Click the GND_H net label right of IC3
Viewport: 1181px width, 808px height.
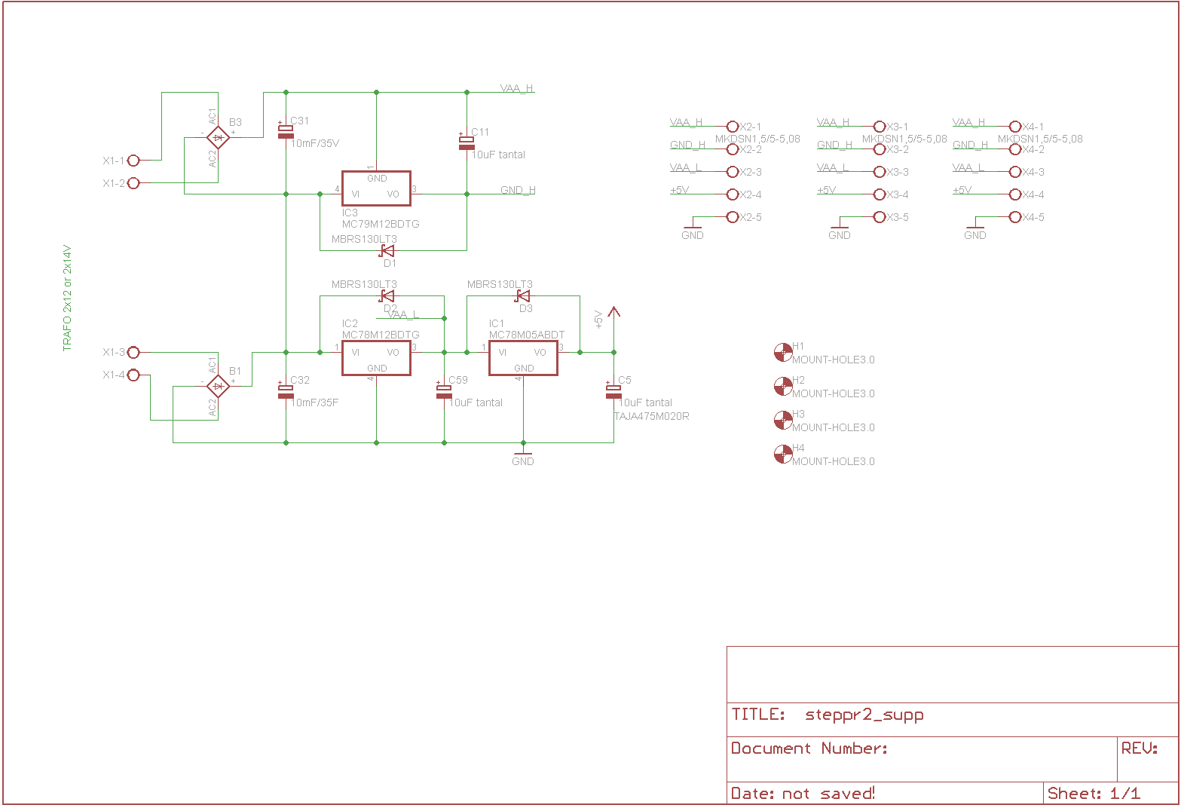519,190
